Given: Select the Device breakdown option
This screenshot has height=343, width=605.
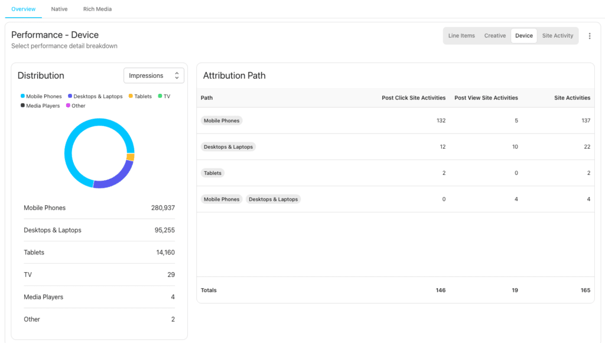Looking at the screenshot, I should [523, 36].
